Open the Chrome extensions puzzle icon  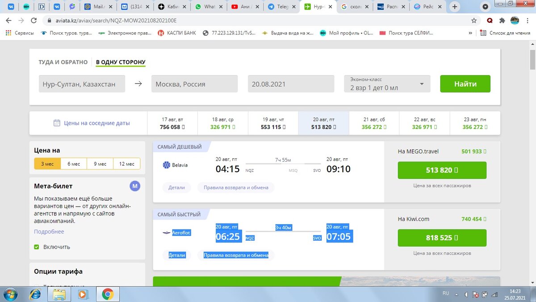click(502, 21)
